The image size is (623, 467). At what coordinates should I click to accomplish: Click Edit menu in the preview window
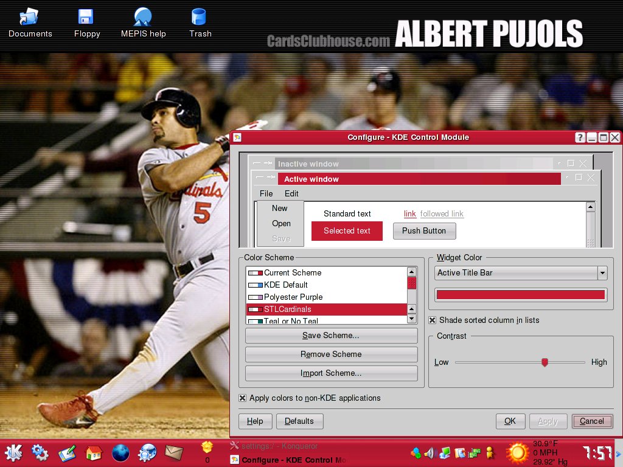pyautogui.click(x=291, y=193)
